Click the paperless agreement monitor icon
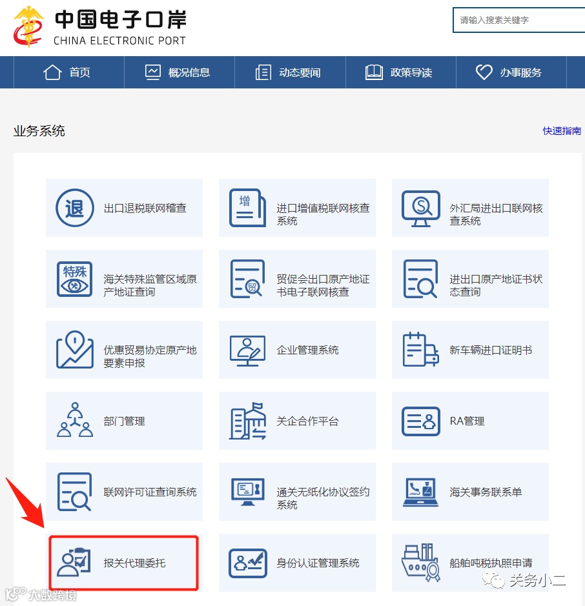The height and width of the screenshot is (606, 585). point(247,492)
